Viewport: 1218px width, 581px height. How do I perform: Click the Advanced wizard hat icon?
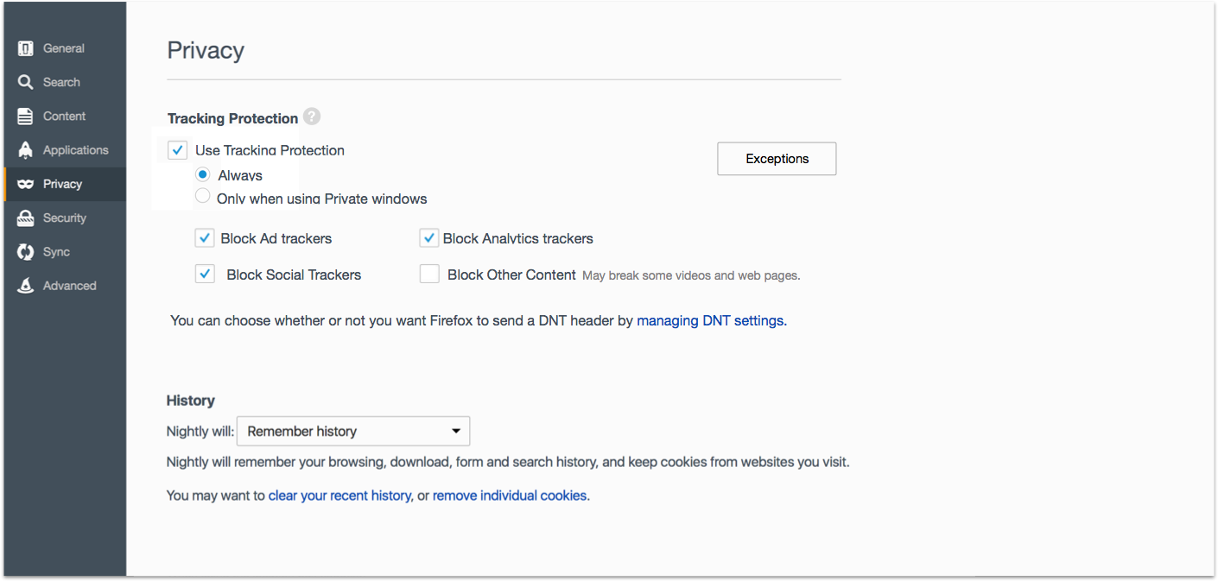pos(26,286)
